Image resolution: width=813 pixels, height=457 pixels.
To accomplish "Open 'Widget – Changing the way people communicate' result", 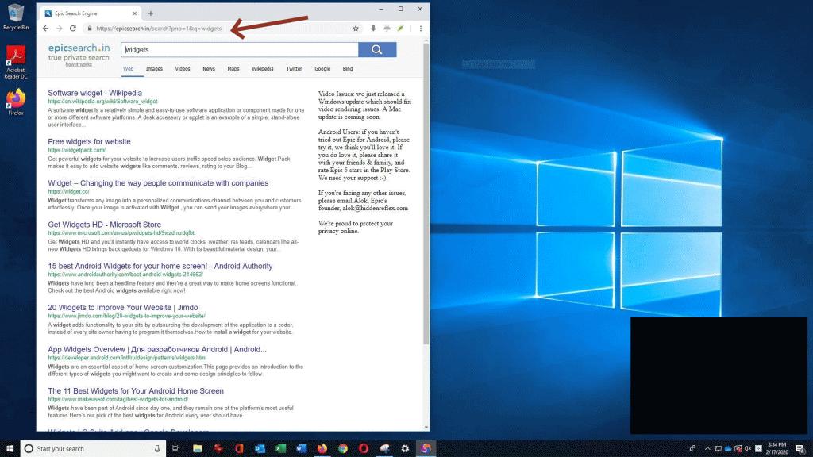I will [158, 183].
